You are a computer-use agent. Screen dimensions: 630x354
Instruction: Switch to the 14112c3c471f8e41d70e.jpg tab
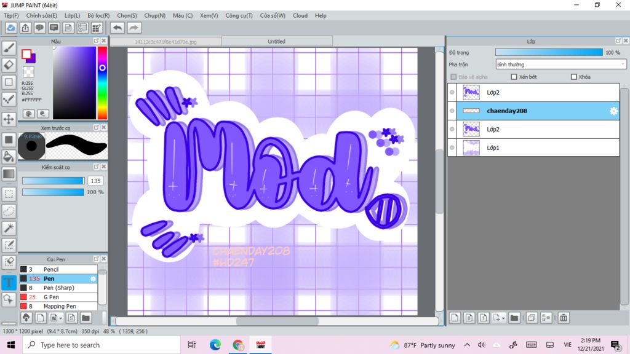165,42
